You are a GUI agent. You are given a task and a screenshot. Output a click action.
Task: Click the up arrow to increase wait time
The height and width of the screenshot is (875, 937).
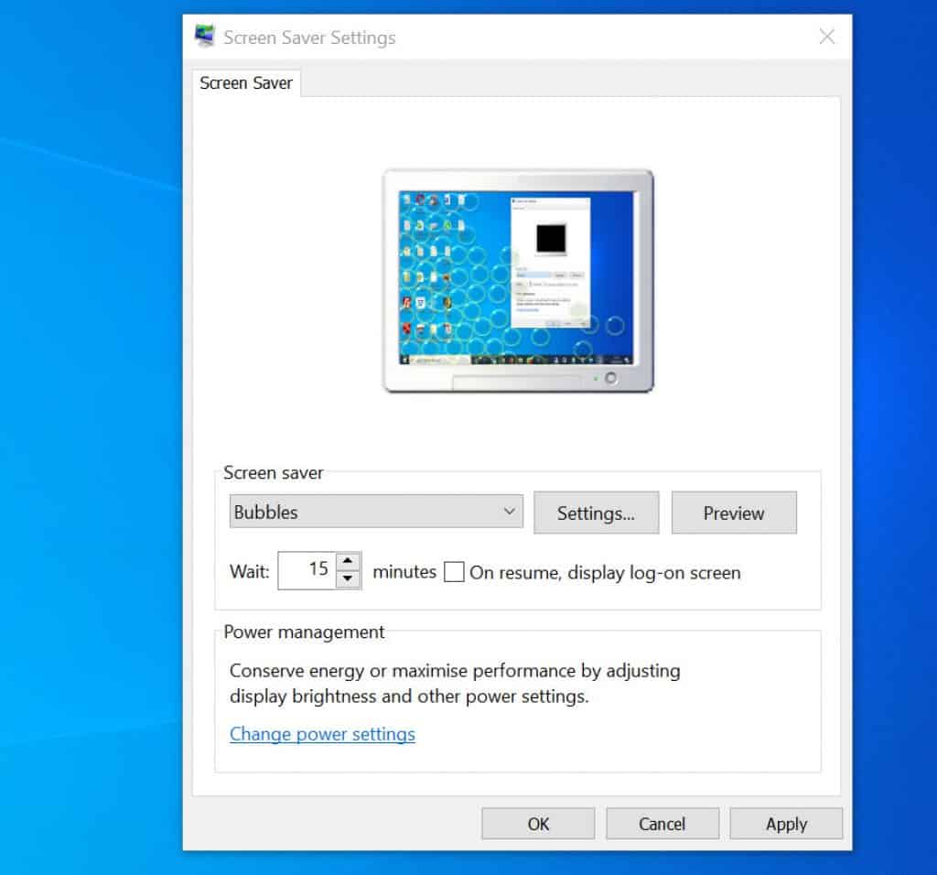click(348, 563)
